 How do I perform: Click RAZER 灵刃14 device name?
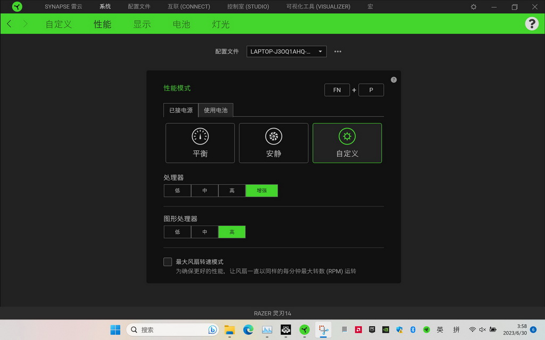[x=272, y=313]
